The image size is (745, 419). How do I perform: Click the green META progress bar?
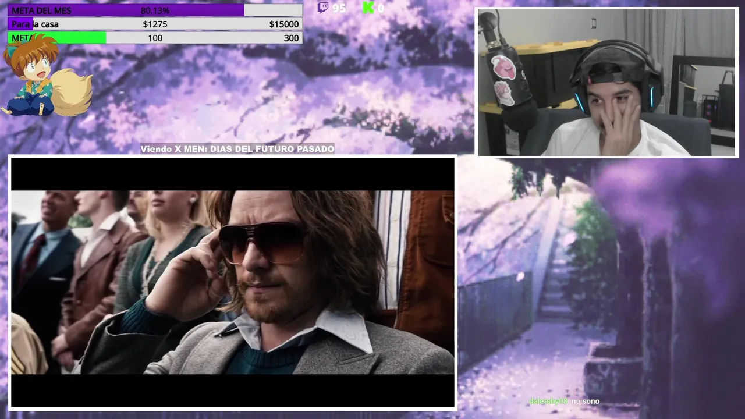point(155,38)
